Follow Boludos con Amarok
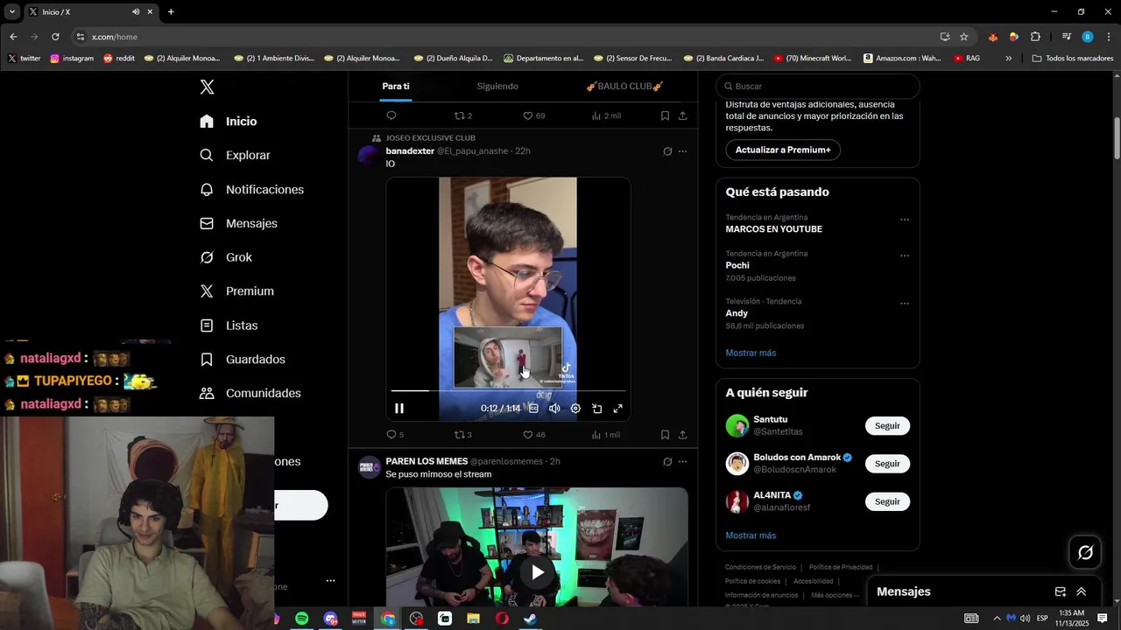The image size is (1121, 630). [x=887, y=464]
